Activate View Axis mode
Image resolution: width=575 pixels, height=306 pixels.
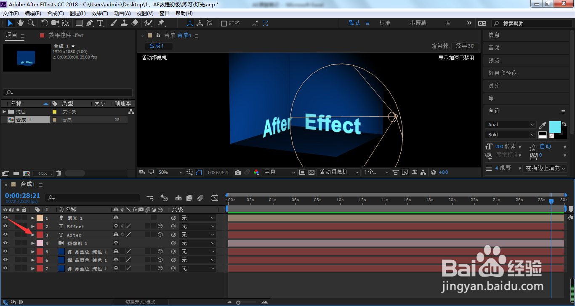[210, 23]
